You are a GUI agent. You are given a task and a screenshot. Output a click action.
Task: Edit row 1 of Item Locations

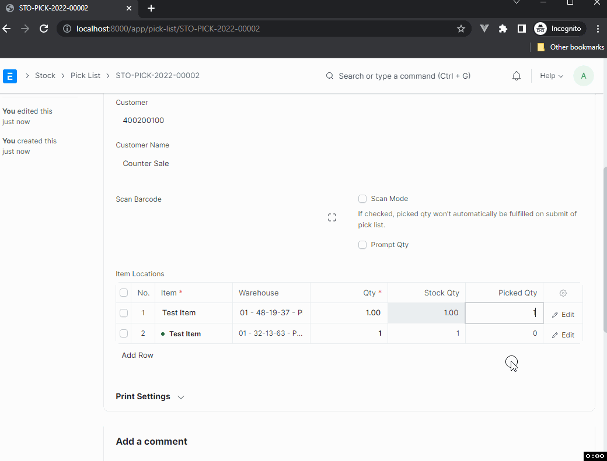(563, 315)
